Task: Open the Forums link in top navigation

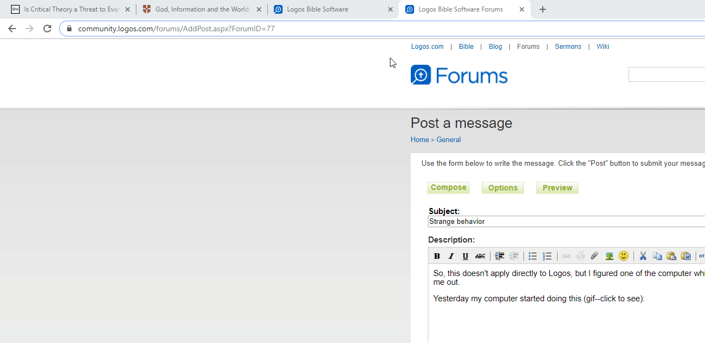Action: (528, 47)
